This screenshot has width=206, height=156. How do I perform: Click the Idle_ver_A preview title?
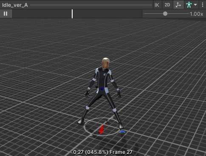(15, 5)
